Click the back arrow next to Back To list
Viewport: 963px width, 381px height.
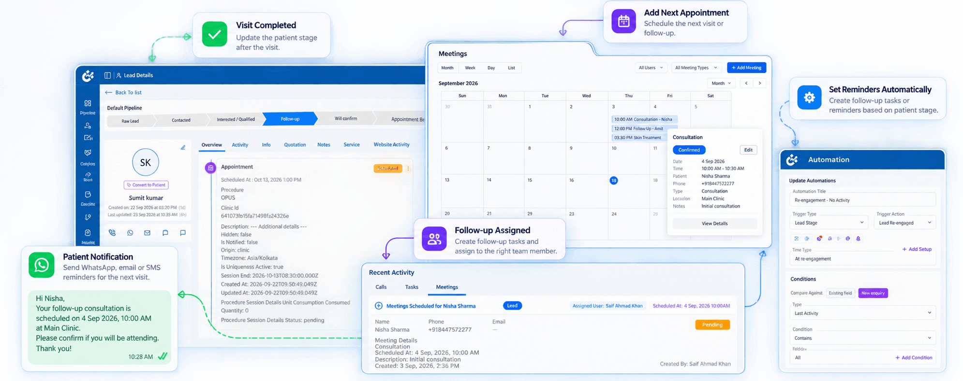108,92
